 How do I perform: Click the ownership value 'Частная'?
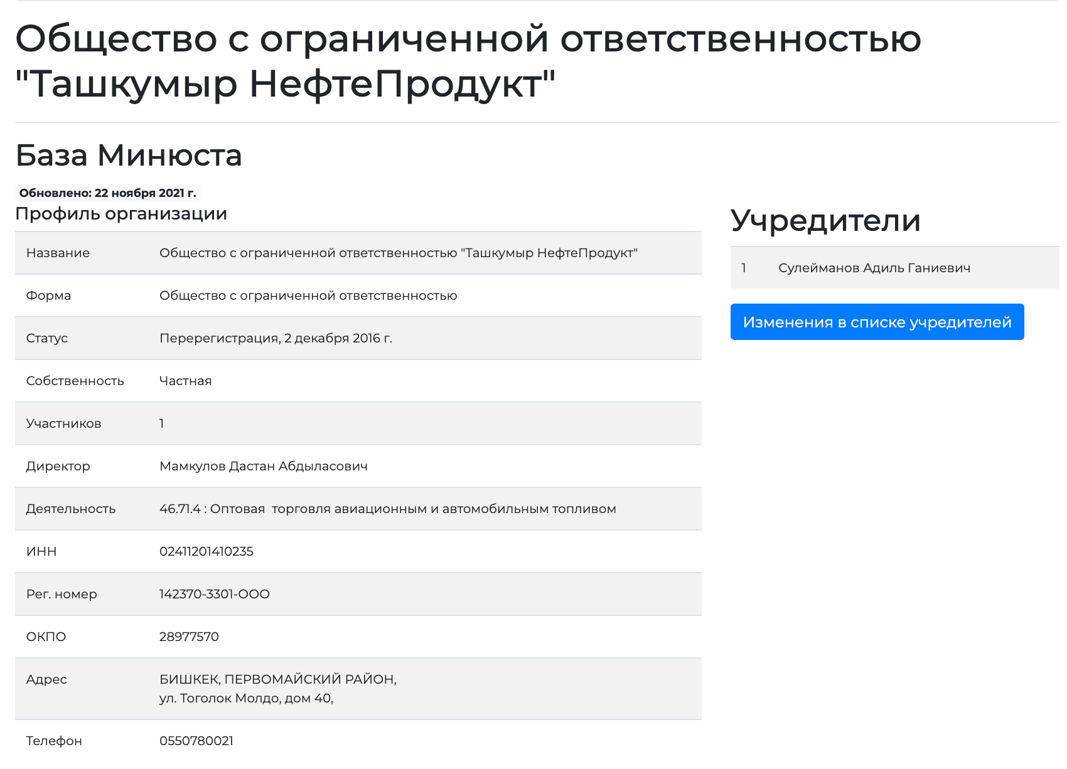click(186, 381)
